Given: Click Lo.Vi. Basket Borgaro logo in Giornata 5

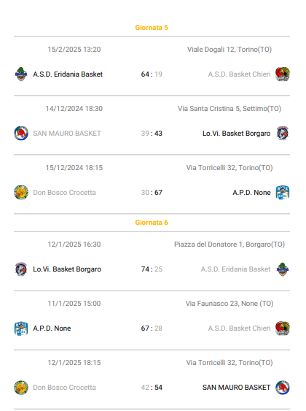Looking at the screenshot, I should pyautogui.click(x=283, y=133).
